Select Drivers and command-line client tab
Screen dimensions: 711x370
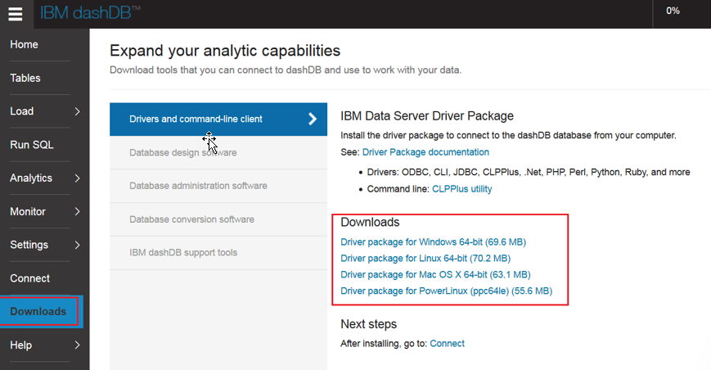pyautogui.click(x=218, y=120)
